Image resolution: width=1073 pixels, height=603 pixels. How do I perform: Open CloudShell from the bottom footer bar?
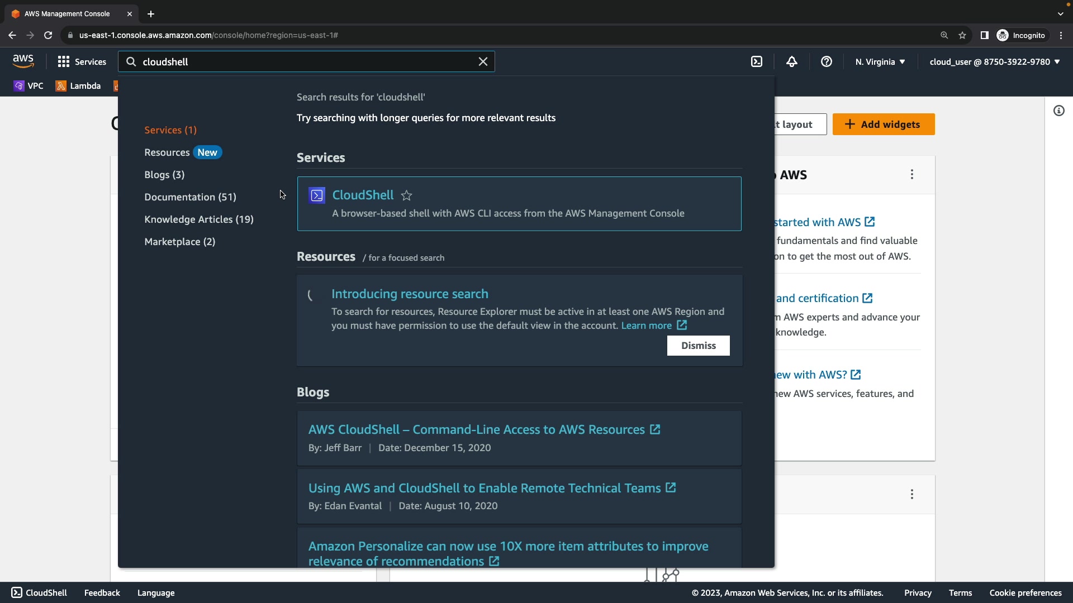click(x=39, y=593)
